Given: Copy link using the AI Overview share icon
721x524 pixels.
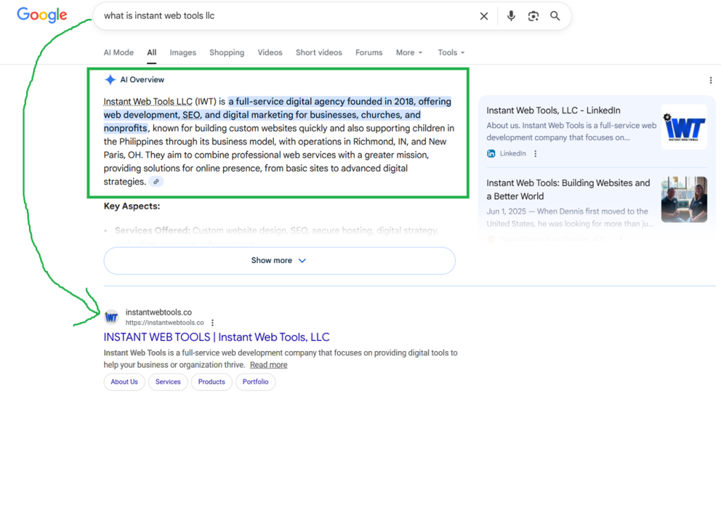Looking at the screenshot, I should [156, 181].
